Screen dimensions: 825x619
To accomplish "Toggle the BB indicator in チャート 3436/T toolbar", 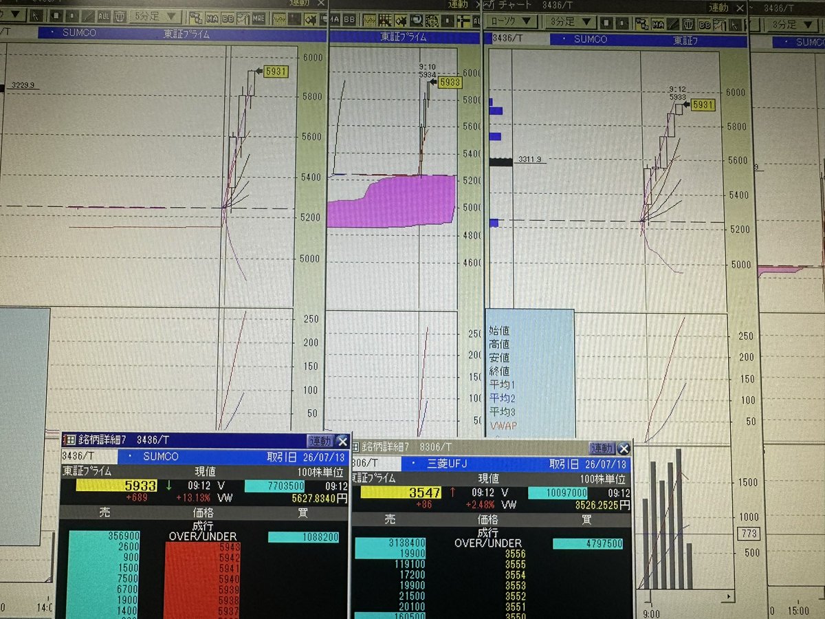I will coord(705,25).
